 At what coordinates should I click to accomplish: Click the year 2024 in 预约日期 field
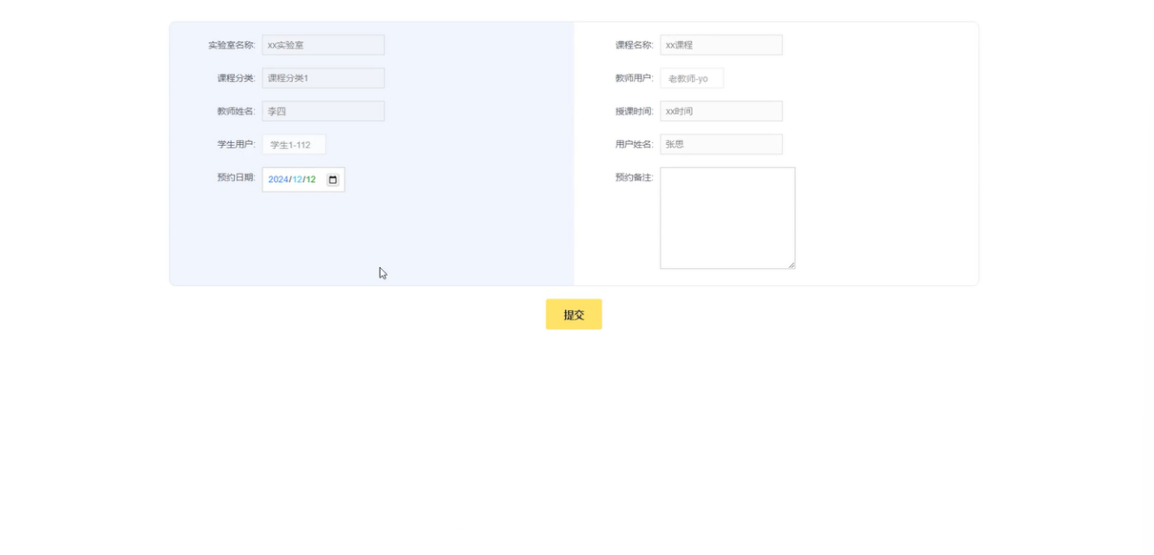[x=277, y=180]
